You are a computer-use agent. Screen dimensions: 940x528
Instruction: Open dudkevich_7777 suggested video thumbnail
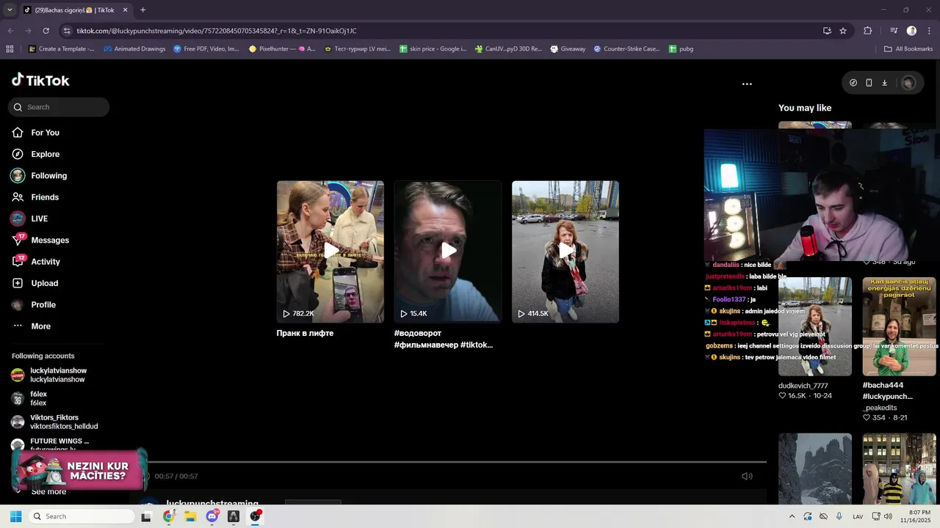pyautogui.click(x=815, y=326)
